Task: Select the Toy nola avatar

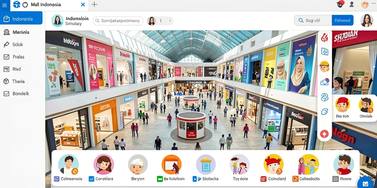Action: (239, 164)
